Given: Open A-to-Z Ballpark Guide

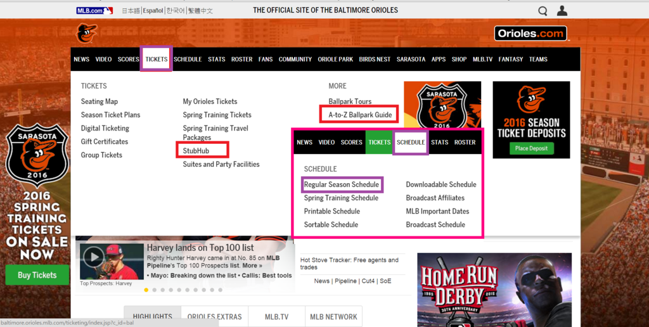Looking at the screenshot, I should (x=360, y=115).
